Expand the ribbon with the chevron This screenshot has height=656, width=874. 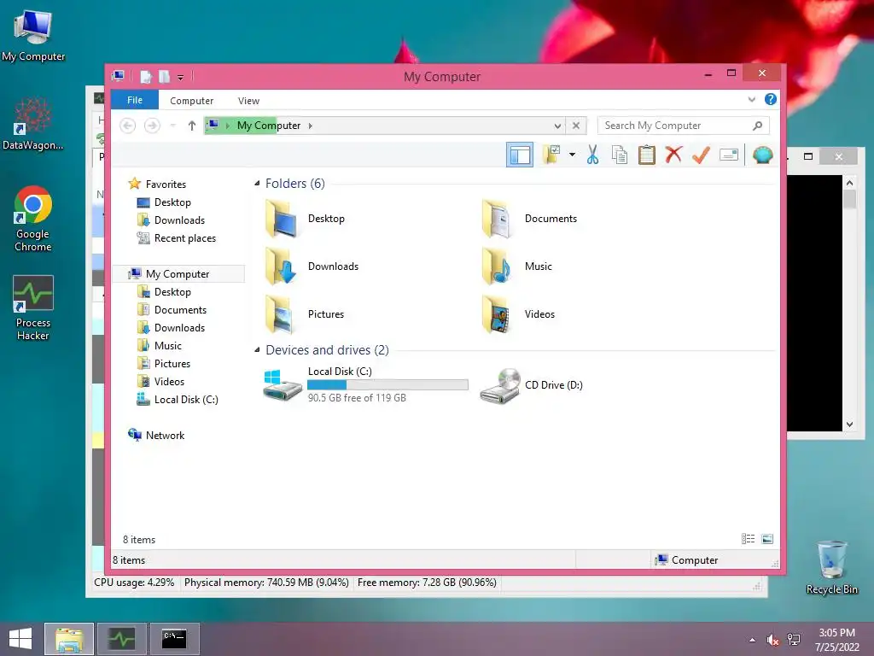751,100
